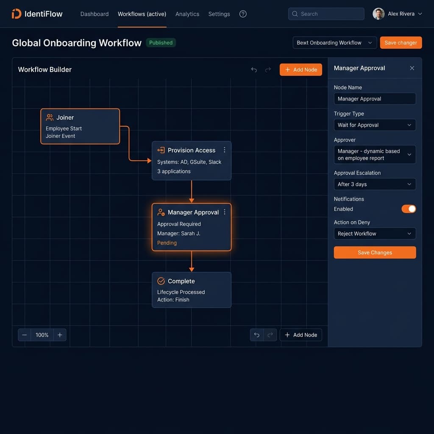The image size is (434, 434).
Task: Open the Analytics tab
Action: [187, 14]
